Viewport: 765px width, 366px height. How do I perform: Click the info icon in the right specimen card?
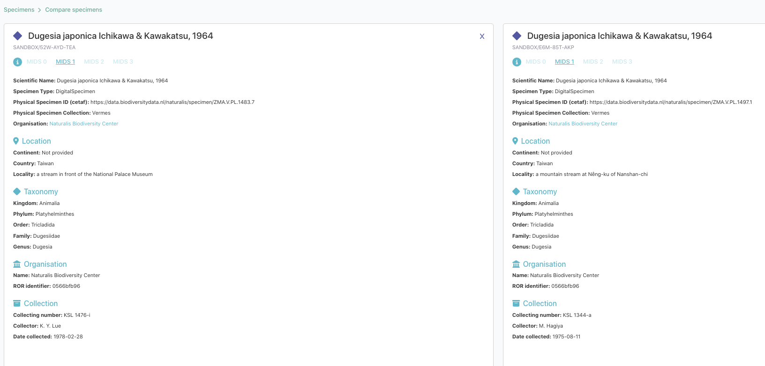click(517, 62)
